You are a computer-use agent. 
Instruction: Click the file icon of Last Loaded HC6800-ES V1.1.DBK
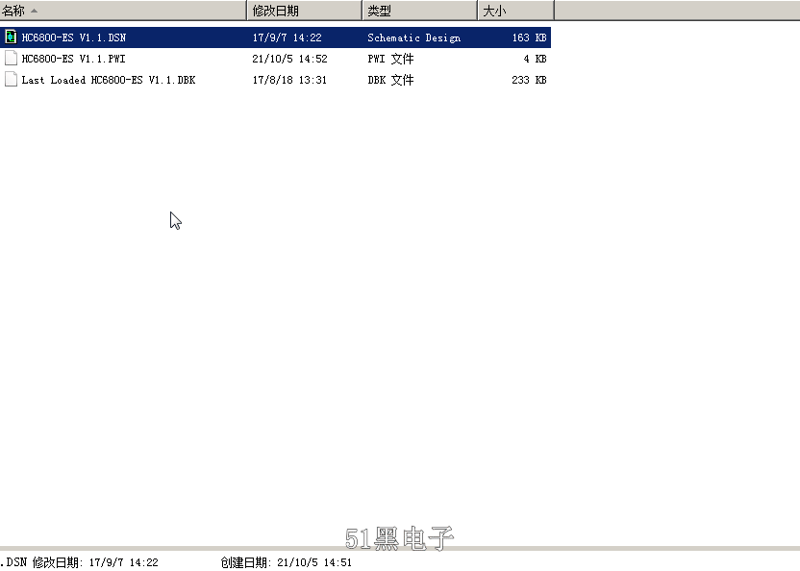[x=11, y=80]
